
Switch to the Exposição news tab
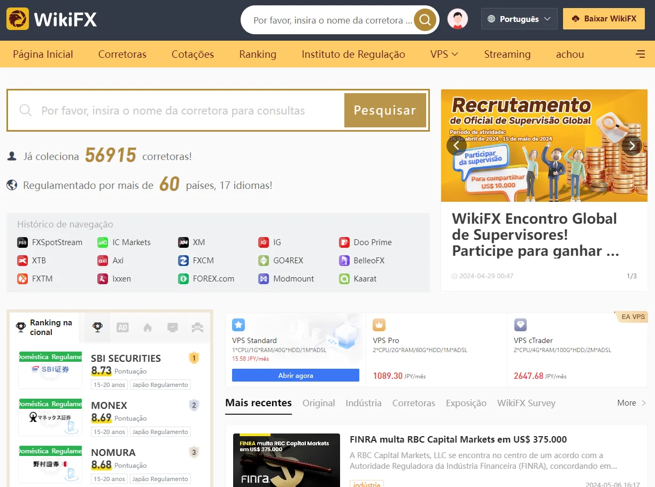[x=466, y=403]
